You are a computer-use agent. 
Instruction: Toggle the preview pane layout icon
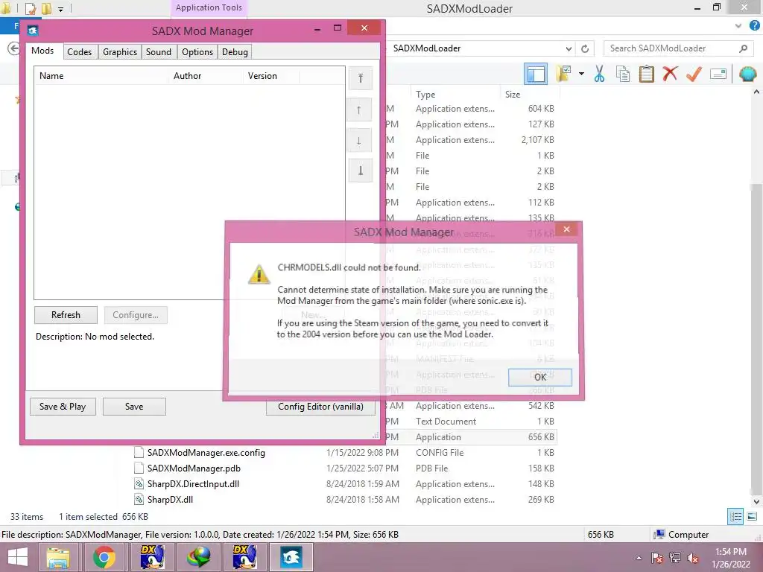[535, 74]
